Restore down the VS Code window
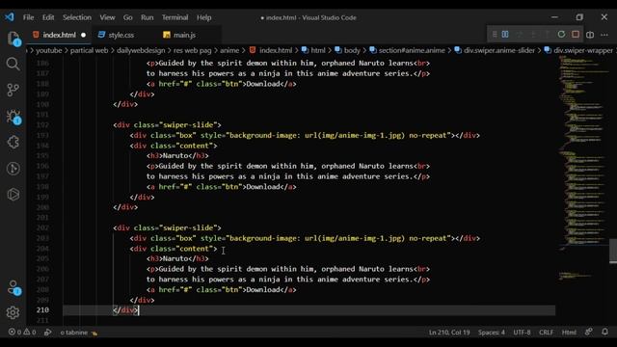This screenshot has height=347, width=617. click(579, 17)
